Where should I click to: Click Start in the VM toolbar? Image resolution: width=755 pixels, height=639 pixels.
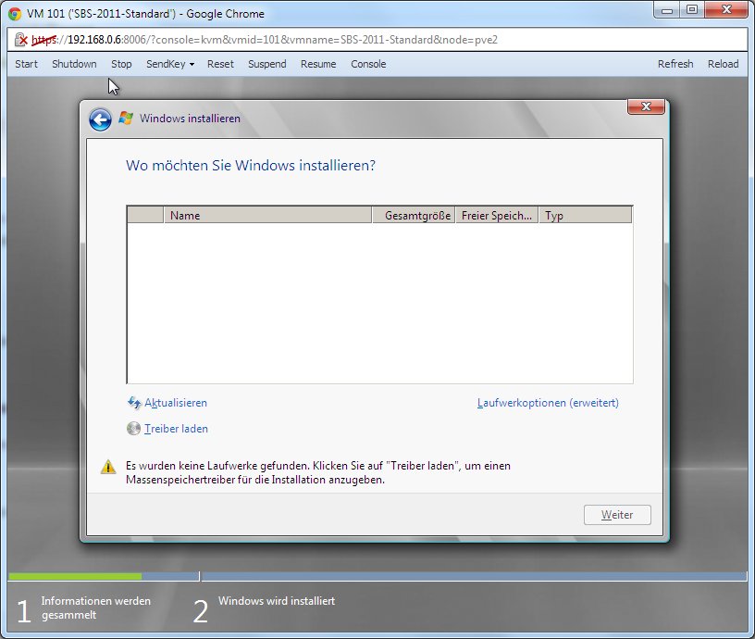pos(27,64)
